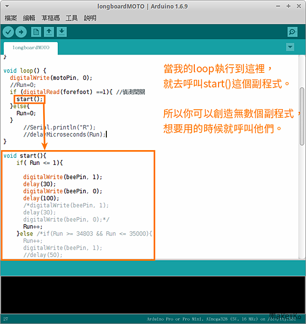
Task: Click the uncommented 'delay(30);' line
Action: pos(39,184)
